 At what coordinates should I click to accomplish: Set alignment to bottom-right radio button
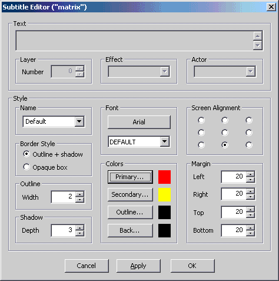tap(249, 145)
